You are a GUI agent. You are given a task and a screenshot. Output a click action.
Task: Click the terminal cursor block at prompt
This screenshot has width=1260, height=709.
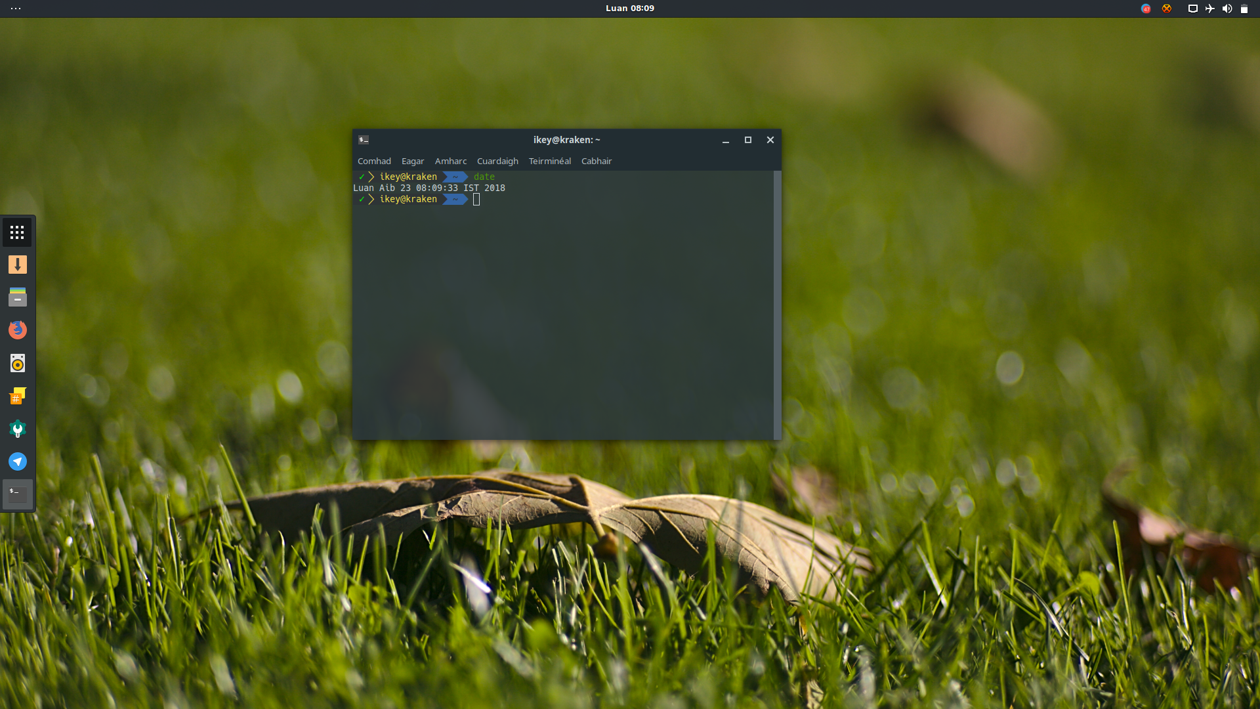click(x=476, y=200)
